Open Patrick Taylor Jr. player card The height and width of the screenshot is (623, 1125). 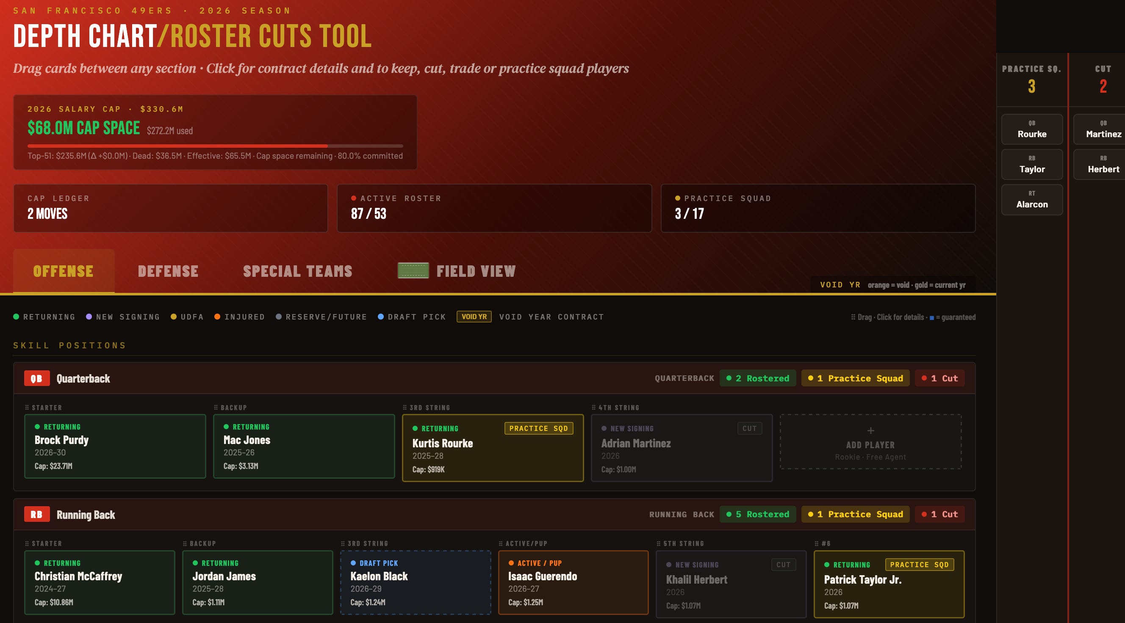click(x=889, y=584)
